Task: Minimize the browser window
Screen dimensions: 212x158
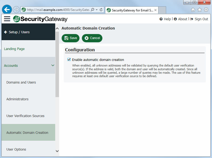Action: pos(187,2)
